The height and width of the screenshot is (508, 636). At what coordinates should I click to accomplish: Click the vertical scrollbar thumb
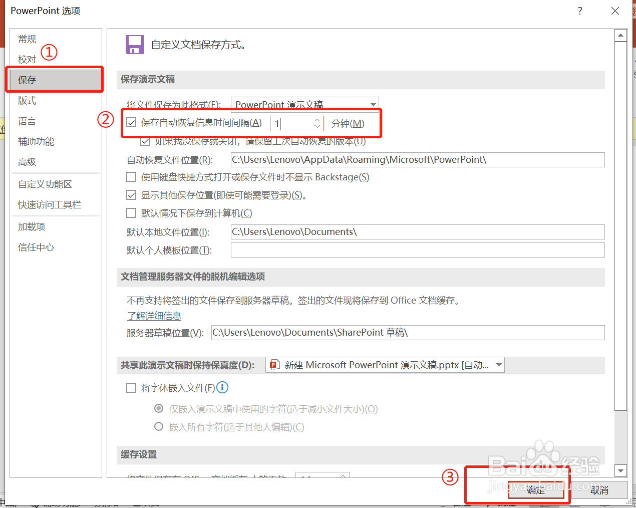click(x=621, y=226)
